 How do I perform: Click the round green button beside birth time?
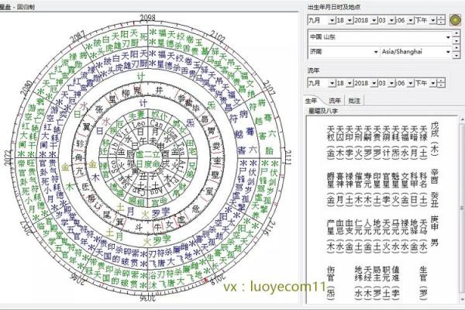[x=456, y=20]
